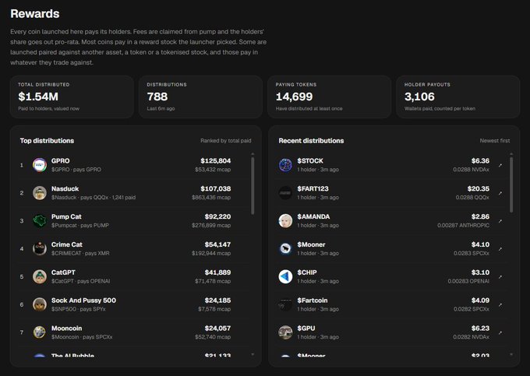Open the Pump Cat token name link
Image resolution: width=530 pixels, height=376 pixels.
click(x=66, y=216)
